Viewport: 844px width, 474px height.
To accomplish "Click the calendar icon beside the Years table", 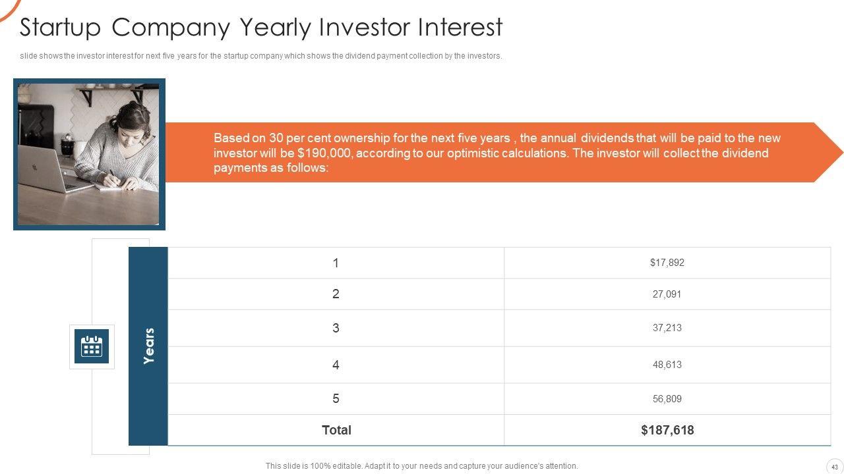I will (92, 346).
